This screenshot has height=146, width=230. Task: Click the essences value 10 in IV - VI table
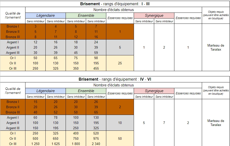click(x=120, y=123)
